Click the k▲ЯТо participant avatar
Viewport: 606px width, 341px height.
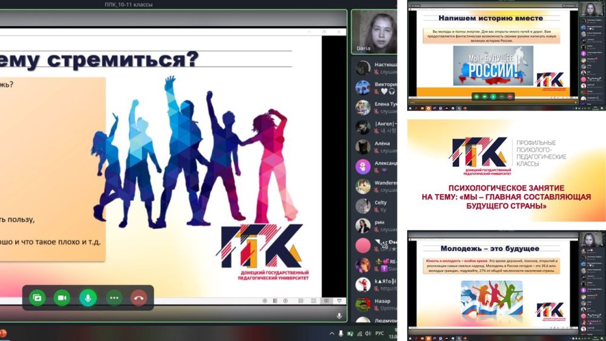coord(363,285)
